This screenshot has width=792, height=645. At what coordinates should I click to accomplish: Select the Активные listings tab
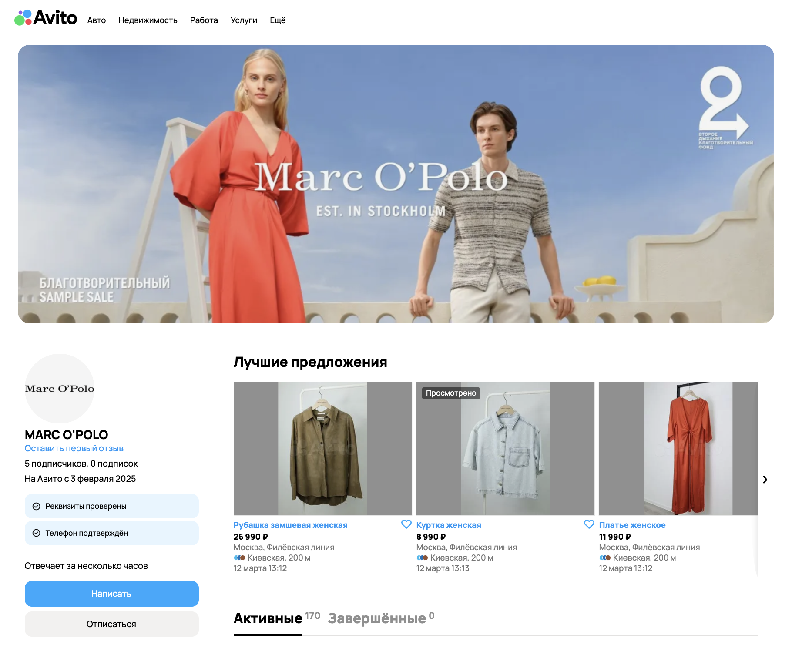tap(268, 618)
